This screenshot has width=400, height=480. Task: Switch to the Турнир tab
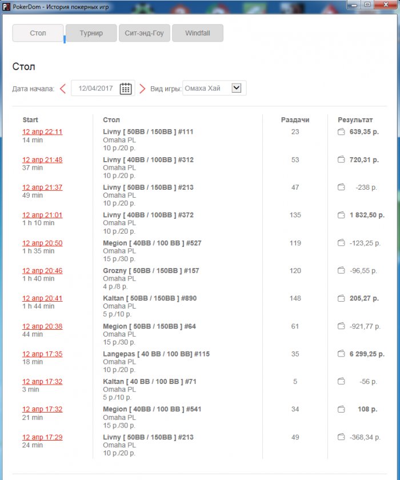91,33
